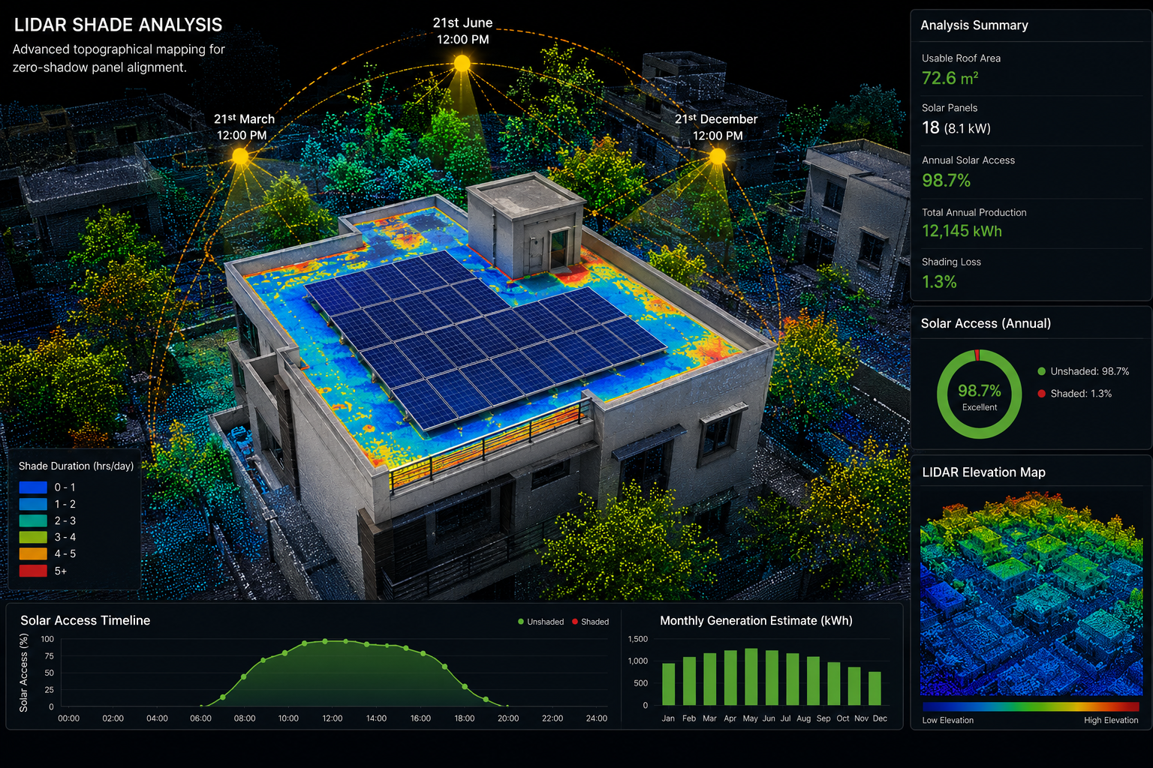Click the Shaded 1.3% legend dot

coord(1041,393)
